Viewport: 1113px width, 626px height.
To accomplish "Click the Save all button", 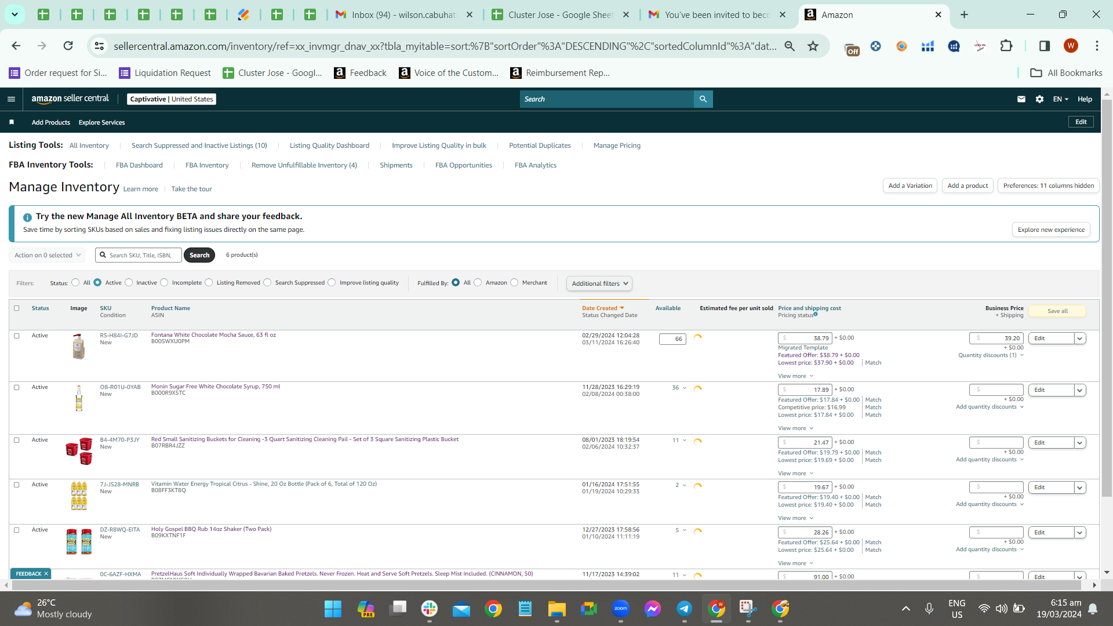I will [x=1057, y=311].
